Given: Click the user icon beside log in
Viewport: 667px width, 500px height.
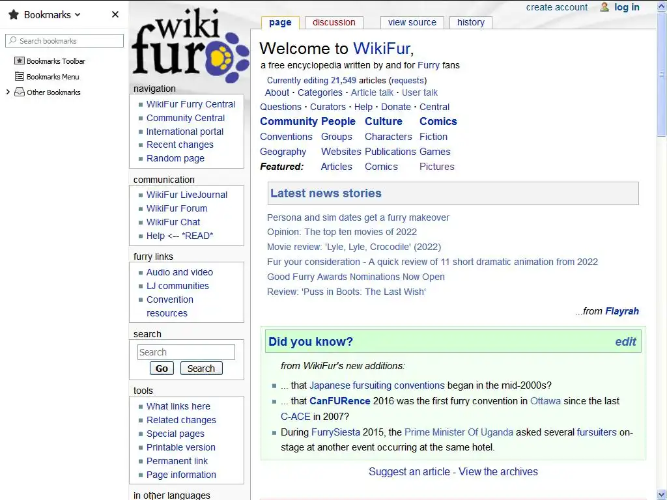Looking at the screenshot, I should (604, 7).
